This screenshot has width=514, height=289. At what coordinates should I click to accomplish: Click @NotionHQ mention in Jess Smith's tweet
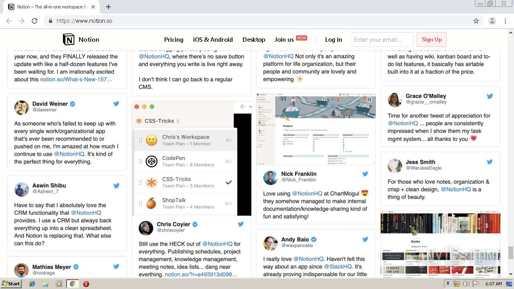click(456, 189)
